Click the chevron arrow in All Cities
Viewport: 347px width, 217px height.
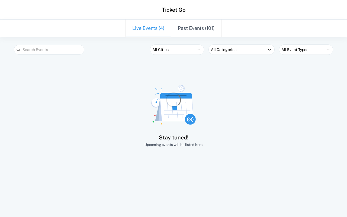[199, 50]
